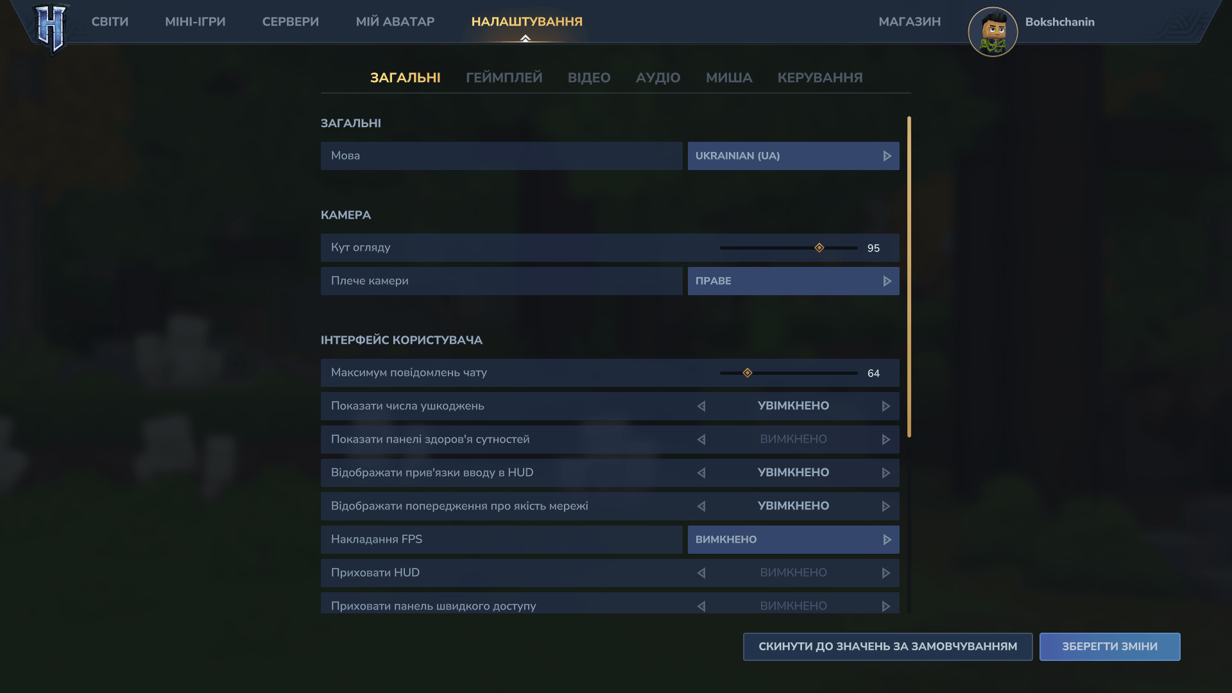Toggle Показати числа ушкоджень УВІМКНЕНО value
1232x693 pixels.
tap(793, 406)
